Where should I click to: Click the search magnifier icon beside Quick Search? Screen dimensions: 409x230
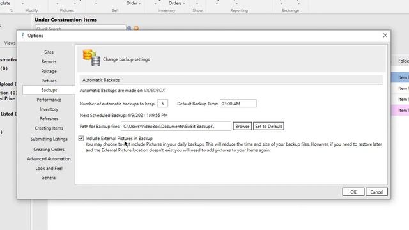129,28
